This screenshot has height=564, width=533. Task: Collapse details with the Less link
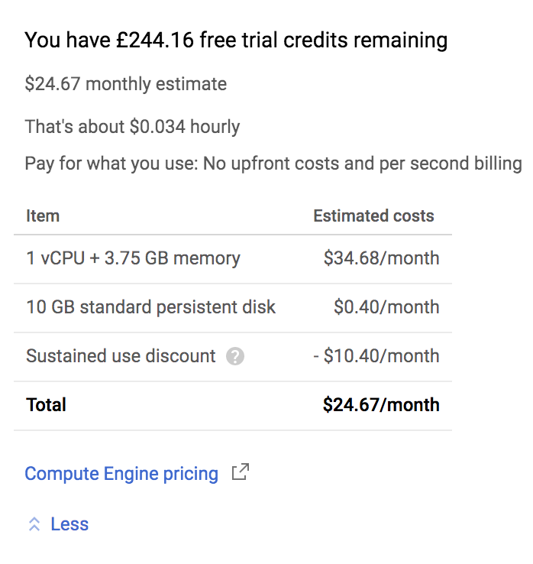[x=69, y=524]
